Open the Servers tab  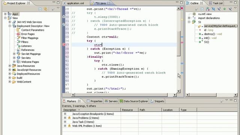111,101
